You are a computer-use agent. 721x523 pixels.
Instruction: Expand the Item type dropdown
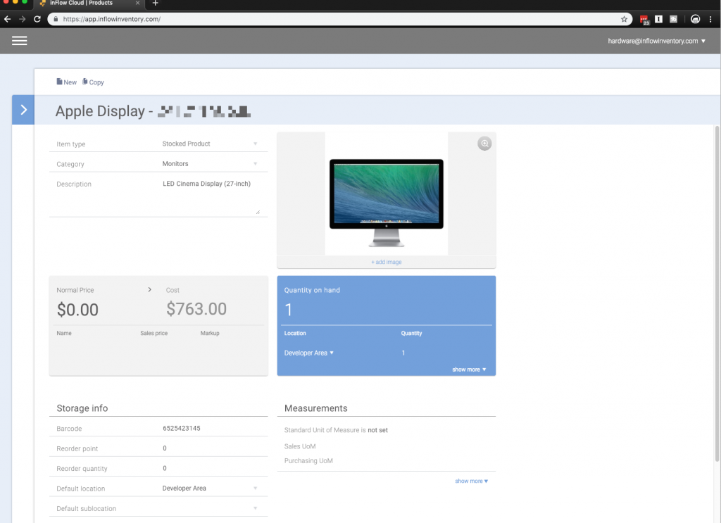pyautogui.click(x=256, y=144)
